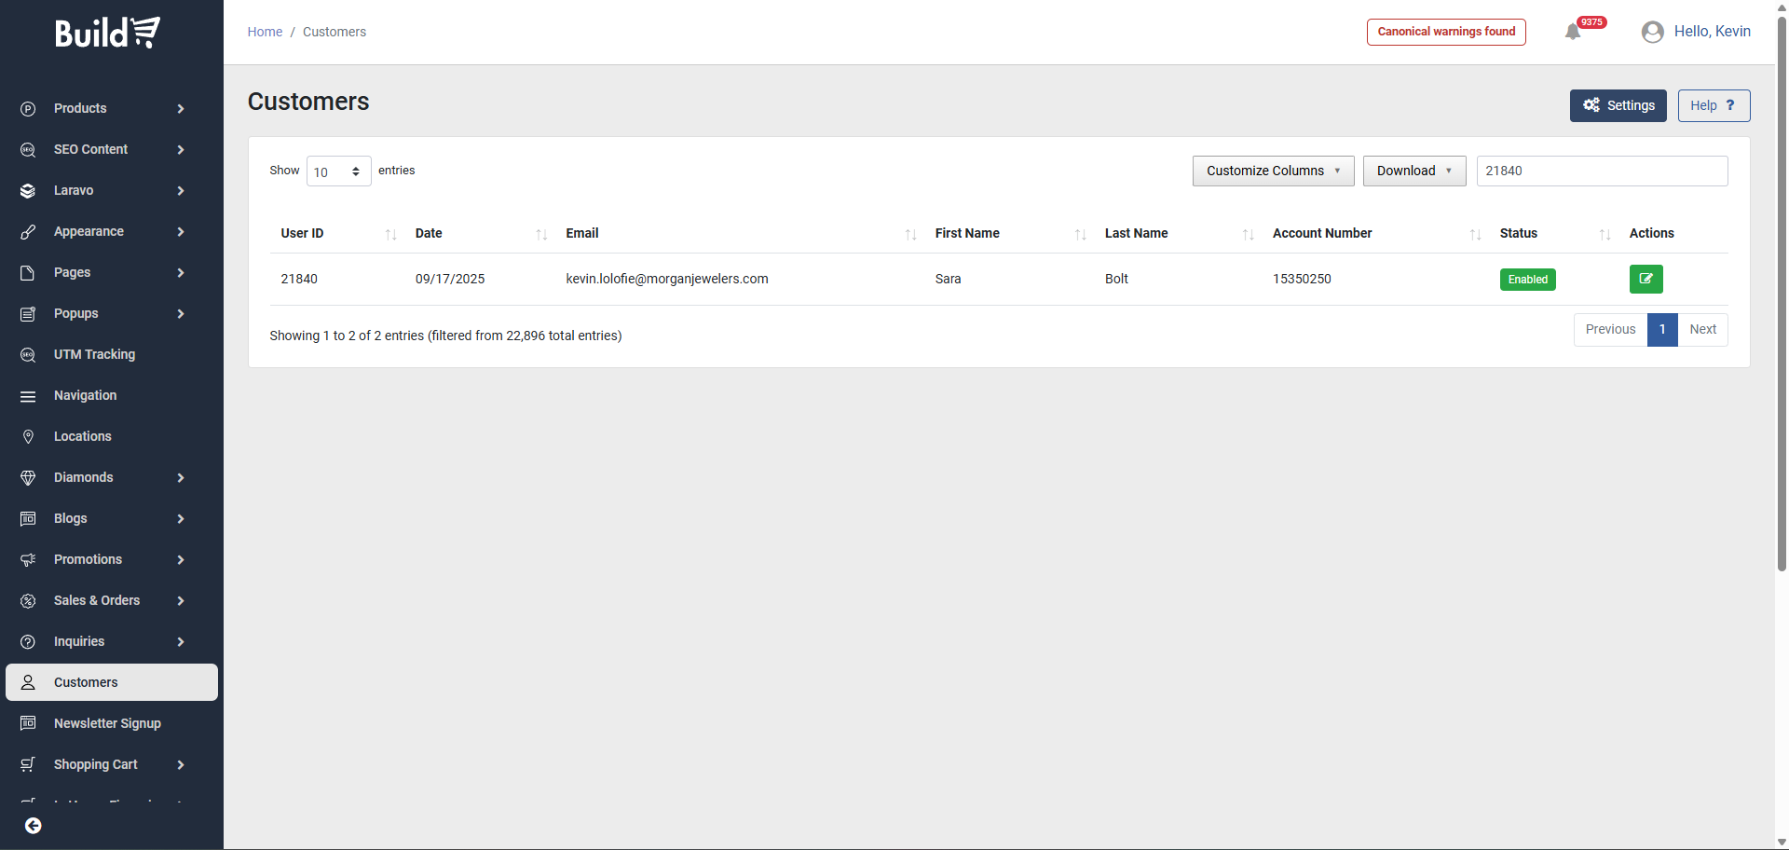Click the date 09/17/2025 cell
Screen dimensions: 1789x850
(x=450, y=279)
